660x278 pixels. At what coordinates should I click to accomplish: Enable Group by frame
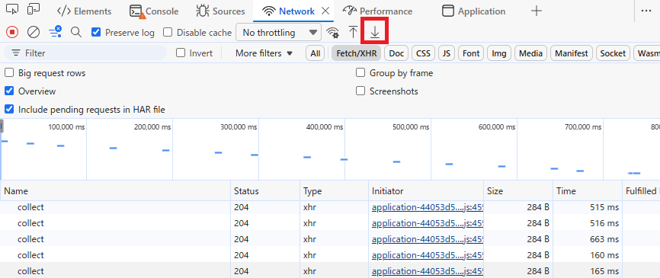pyautogui.click(x=360, y=73)
